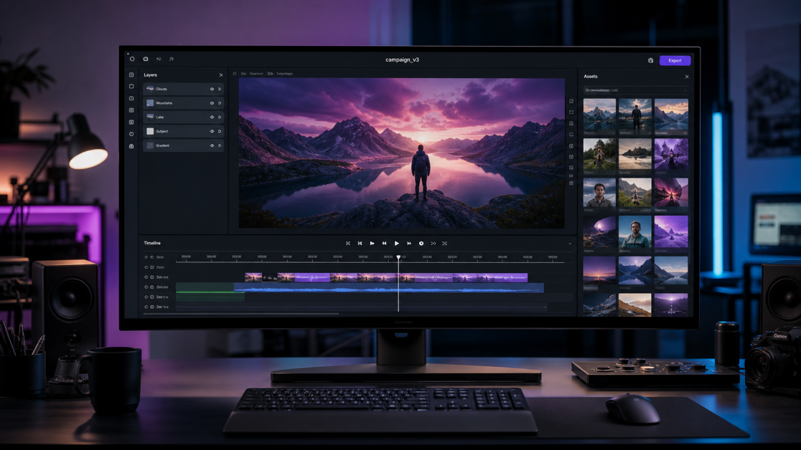Play the timeline with the large play button
This screenshot has width=801, height=450.
(396, 244)
